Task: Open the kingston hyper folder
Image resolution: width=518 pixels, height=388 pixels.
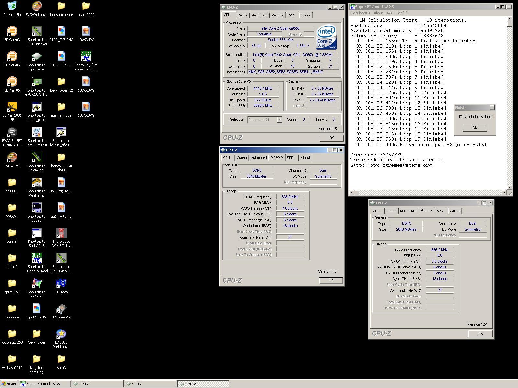Action: [x=61, y=9]
